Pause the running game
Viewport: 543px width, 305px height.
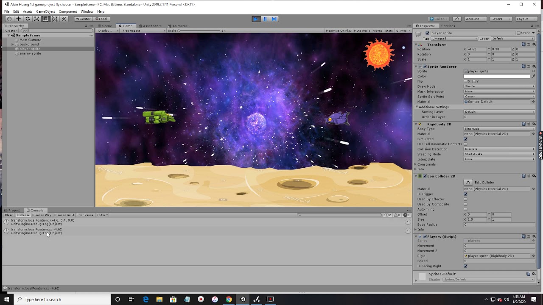(x=265, y=19)
